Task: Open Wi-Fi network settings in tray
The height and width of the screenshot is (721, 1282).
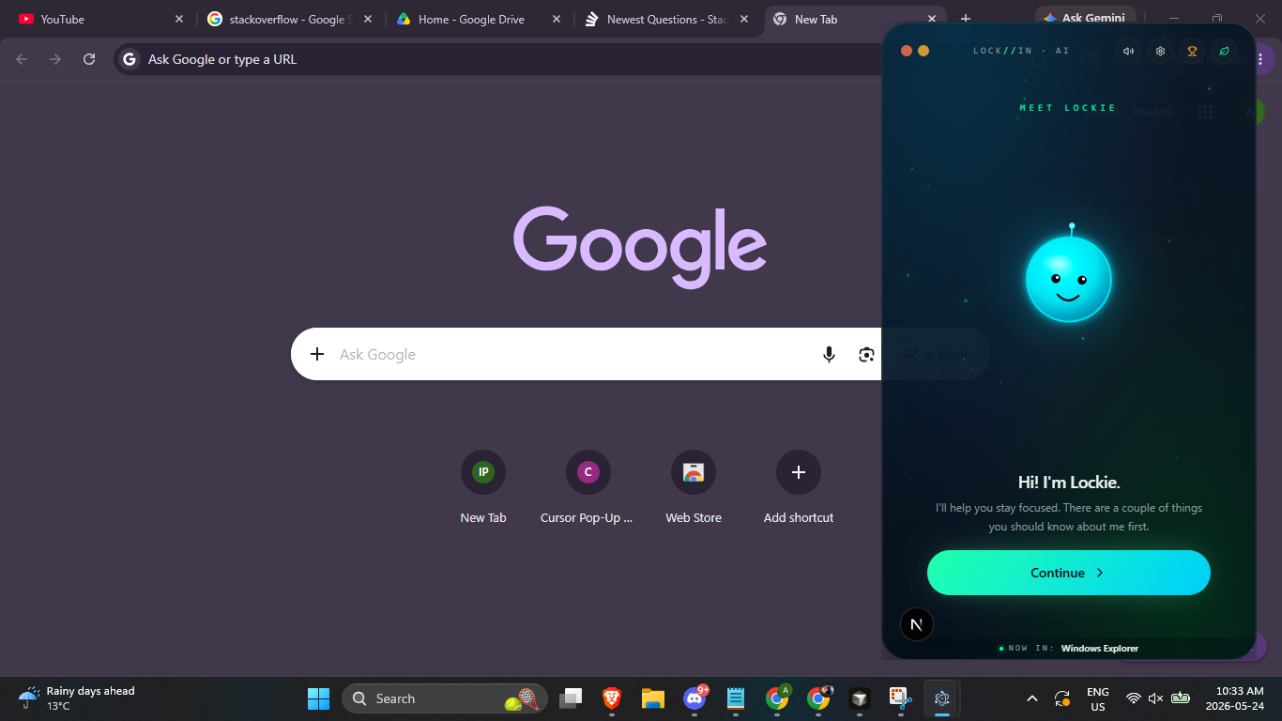Action: tap(1134, 698)
